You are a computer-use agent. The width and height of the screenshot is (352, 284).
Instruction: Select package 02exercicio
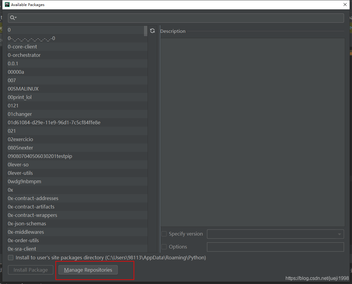pyautogui.click(x=78, y=139)
